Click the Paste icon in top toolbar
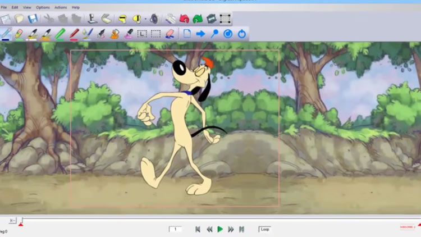The height and width of the screenshot is (237, 421). pos(76,19)
